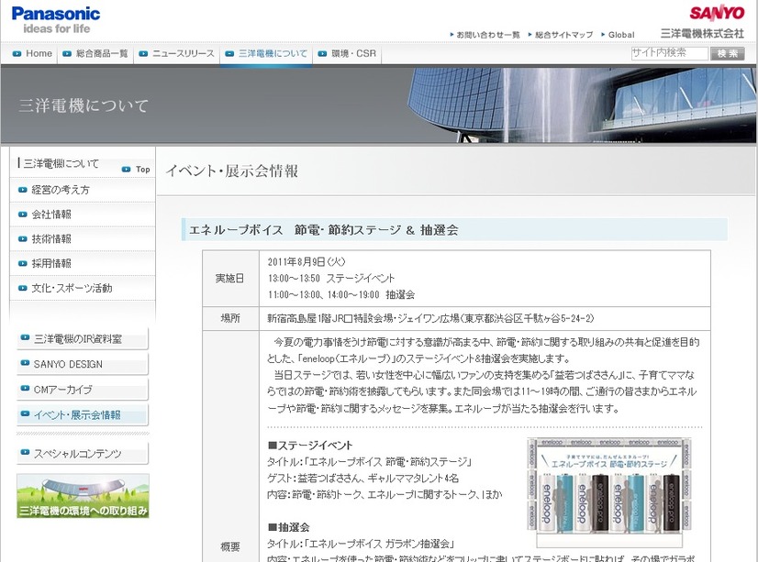Viewport: 758px width, 562px height.
Task: Click the arrow icon beside ニュースリリース
Action: pos(143,53)
